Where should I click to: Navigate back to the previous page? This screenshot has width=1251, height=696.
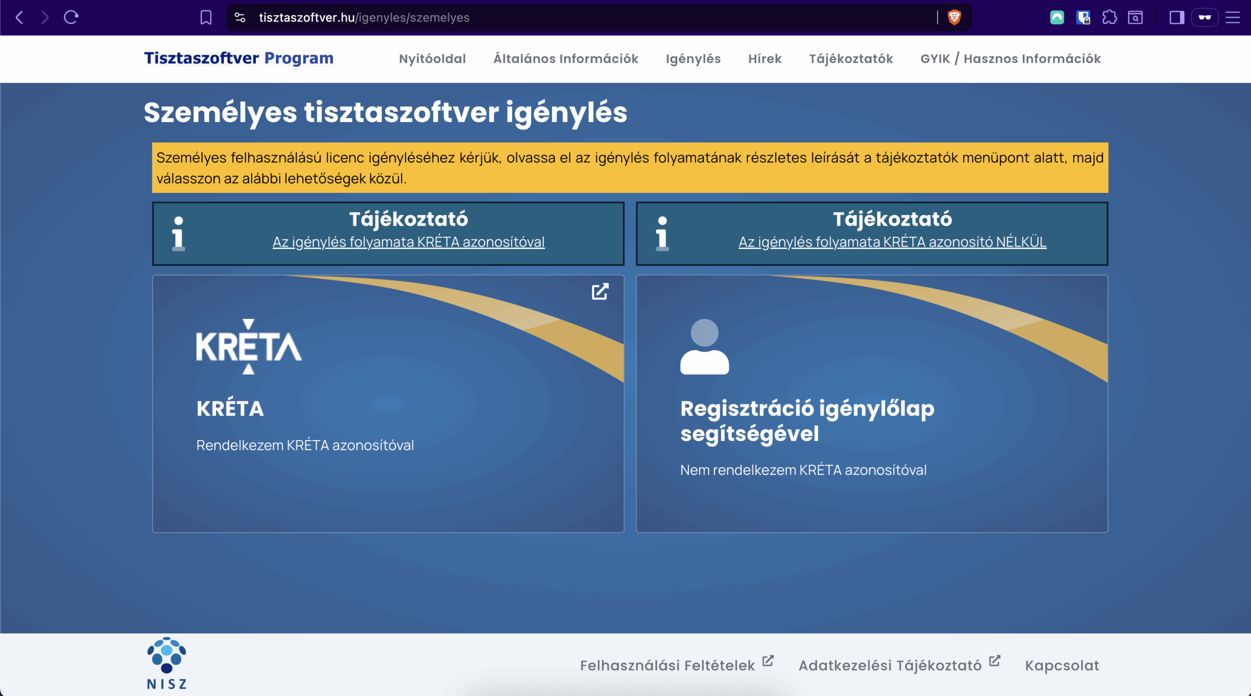click(x=19, y=17)
